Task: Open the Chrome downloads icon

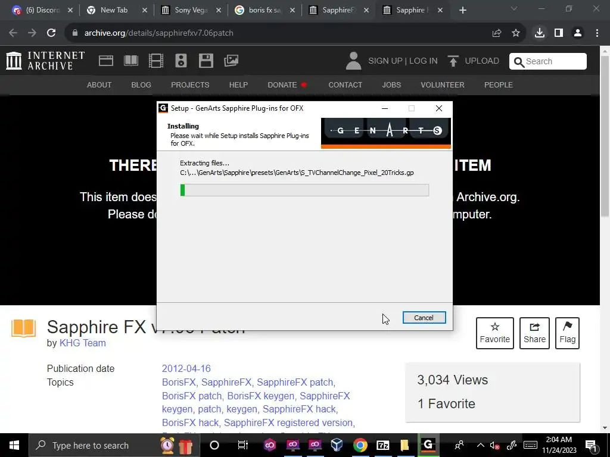Action: (x=540, y=33)
